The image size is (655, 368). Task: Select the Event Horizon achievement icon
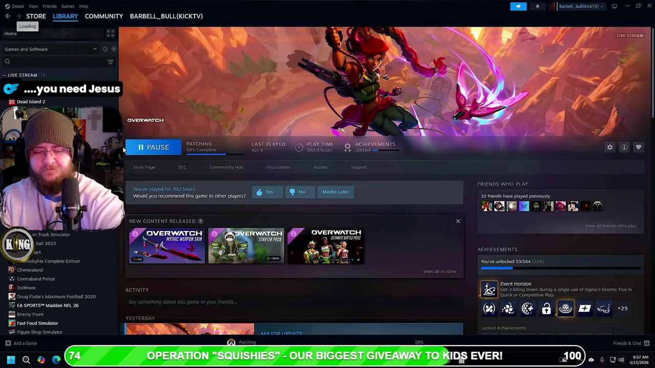coord(489,289)
